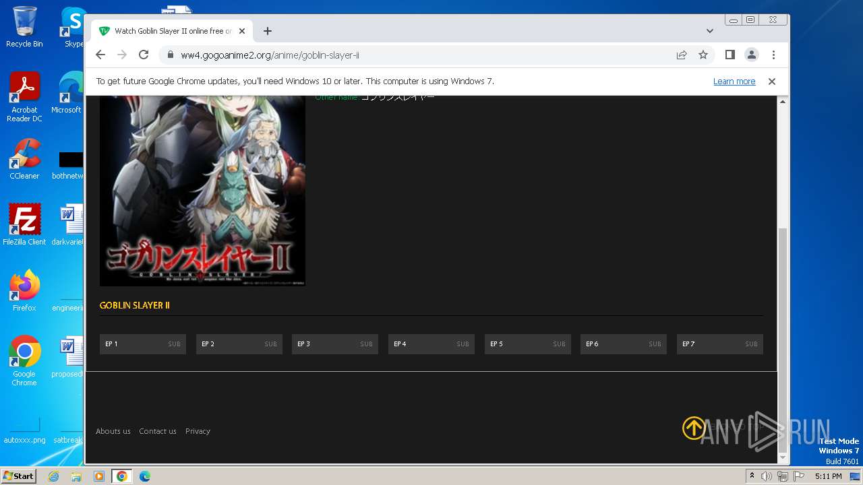Open the Firefox desktop icon
863x485 pixels.
click(x=24, y=290)
